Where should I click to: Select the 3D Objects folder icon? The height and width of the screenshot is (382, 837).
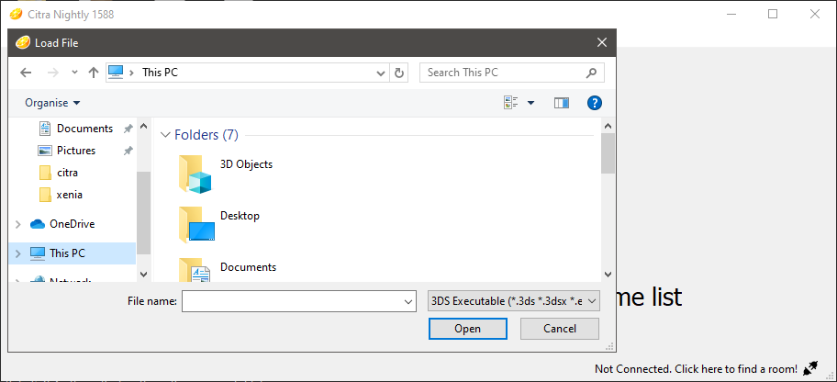[195, 174]
